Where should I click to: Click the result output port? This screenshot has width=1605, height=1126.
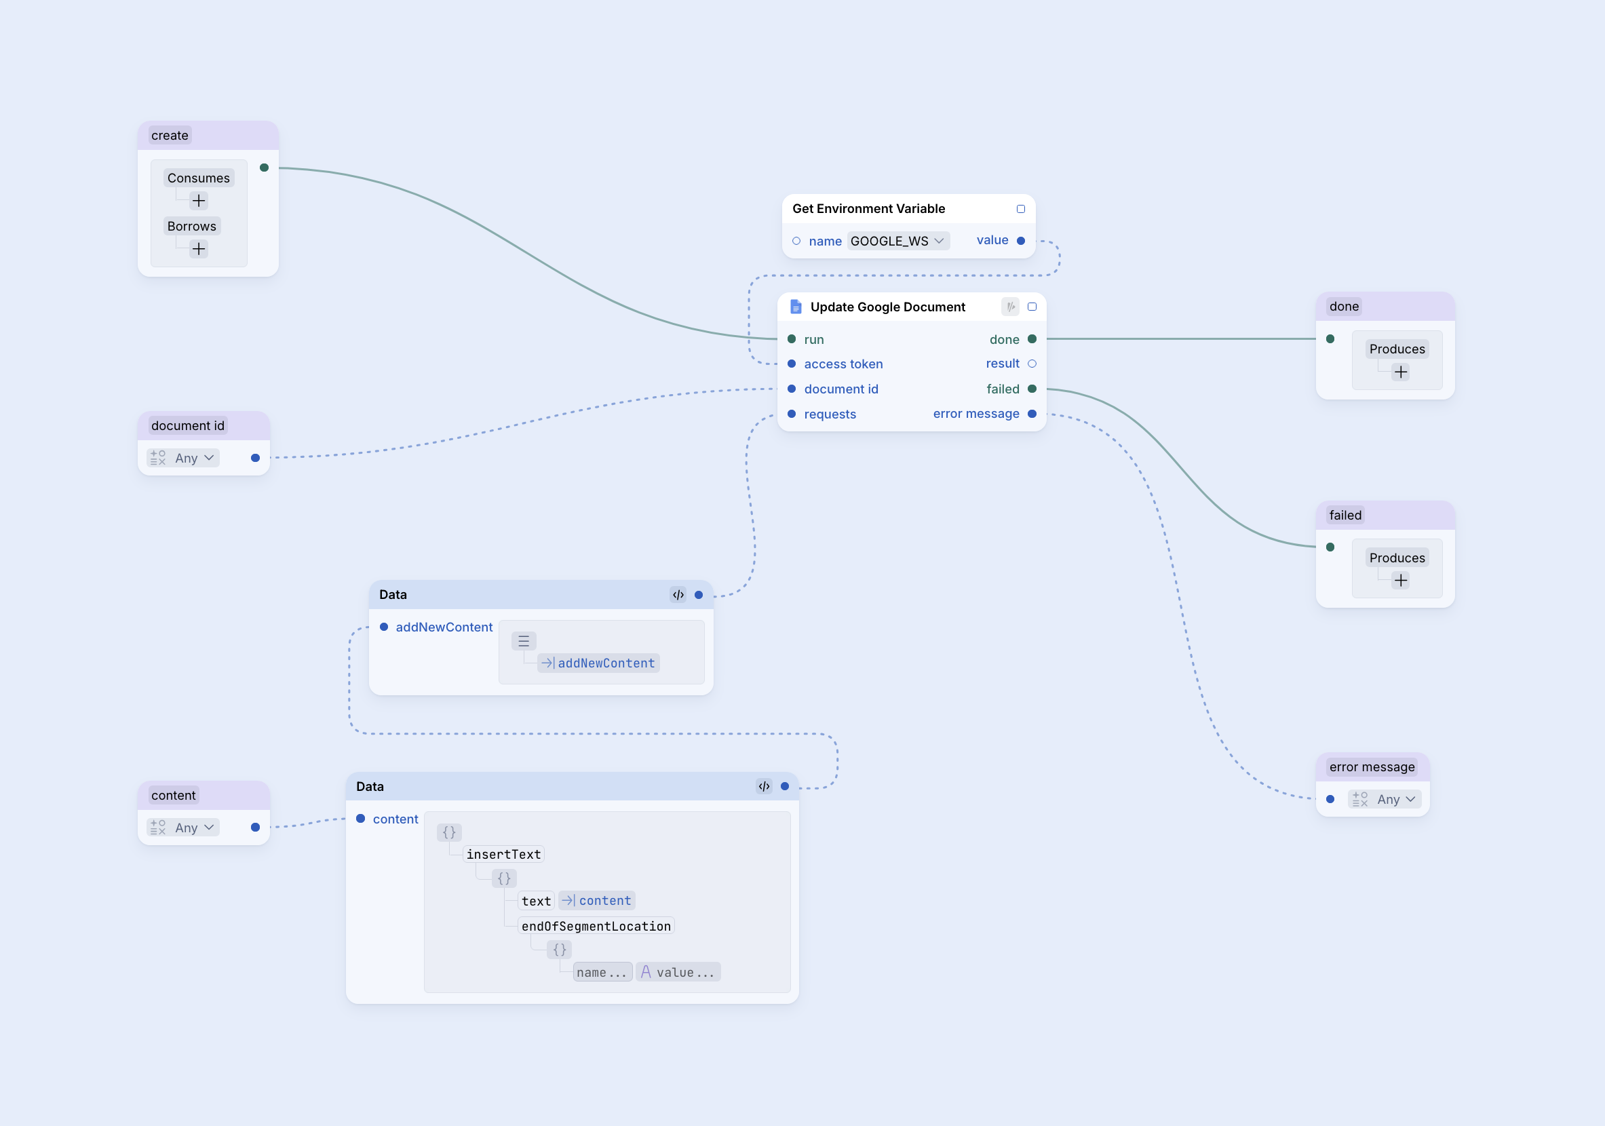(1032, 364)
